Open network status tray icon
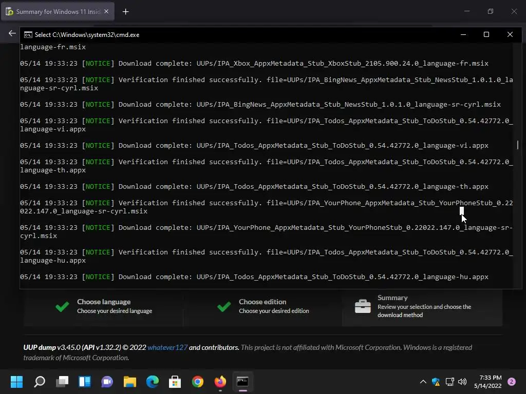The height and width of the screenshot is (394, 526). 449,382
